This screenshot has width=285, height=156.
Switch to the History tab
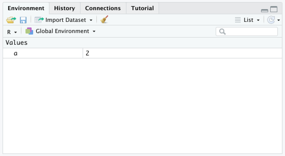point(64,8)
